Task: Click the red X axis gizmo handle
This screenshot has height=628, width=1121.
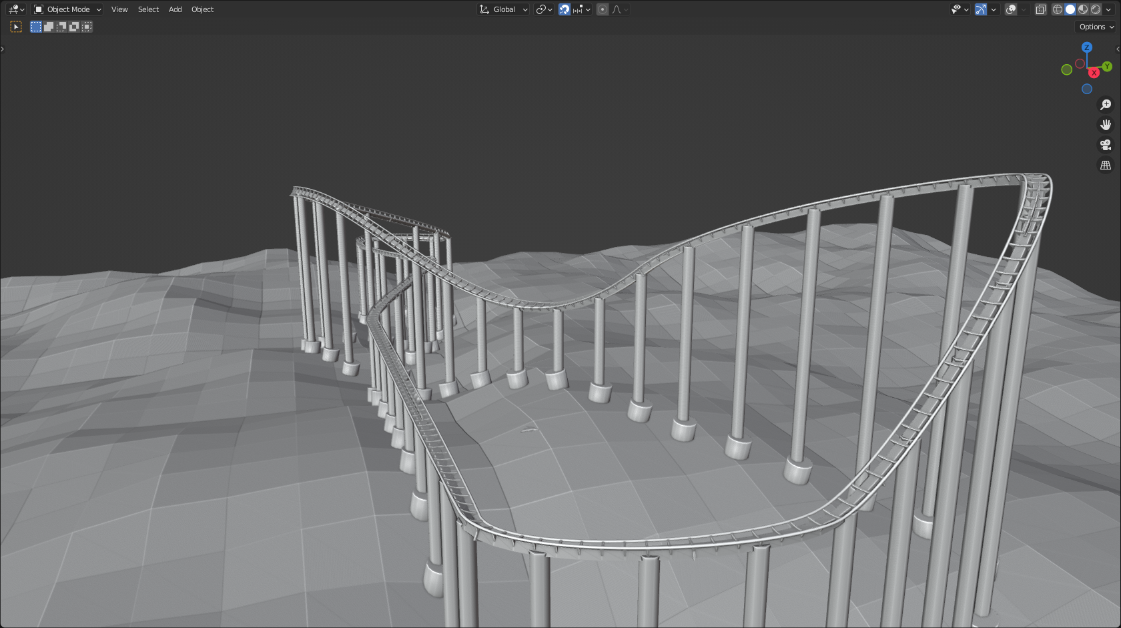Action: [x=1094, y=73]
